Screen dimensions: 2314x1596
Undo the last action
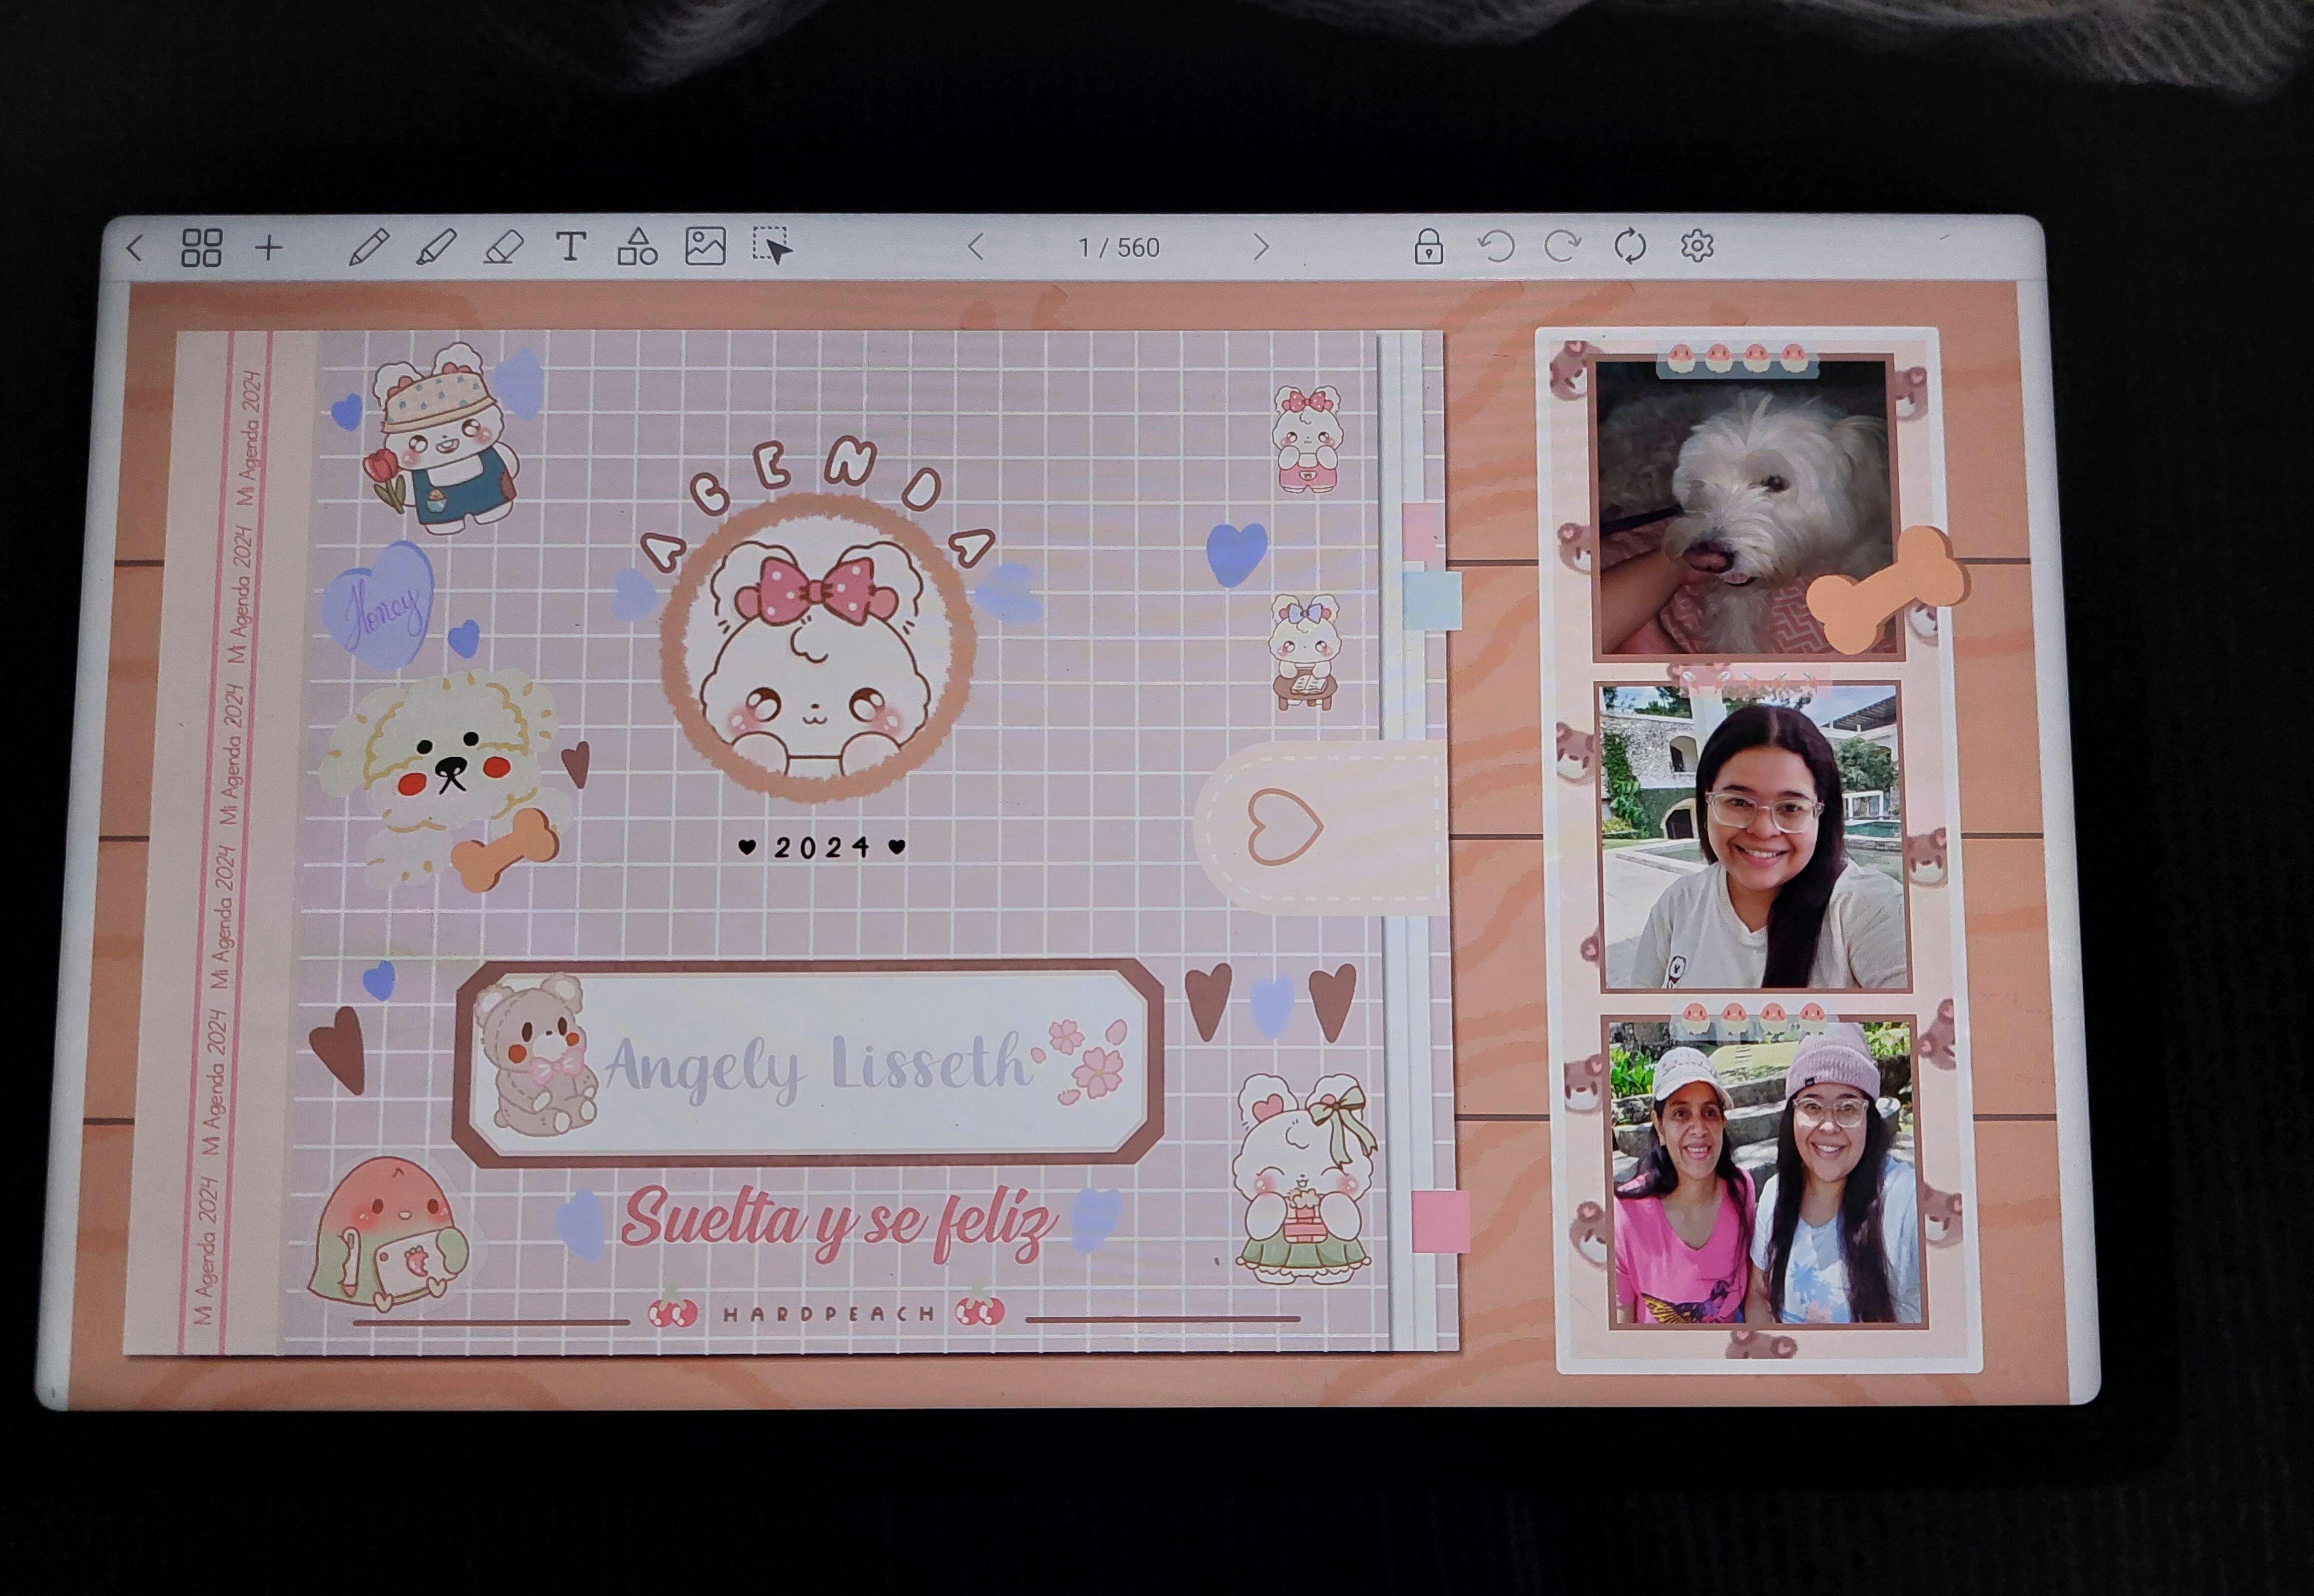click(1496, 246)
